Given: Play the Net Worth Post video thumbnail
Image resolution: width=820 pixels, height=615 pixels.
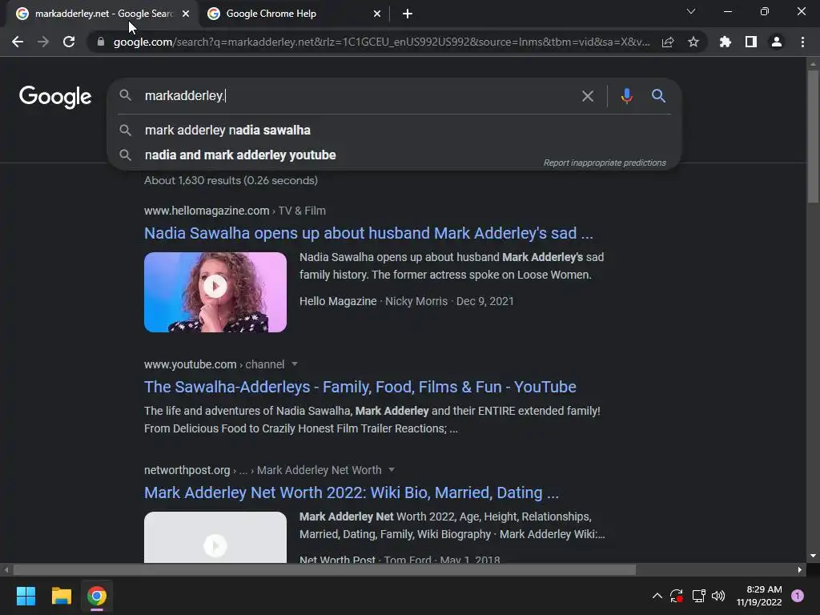Looking at the screenshot, I should pyautogui.click(x=215, y=537).
